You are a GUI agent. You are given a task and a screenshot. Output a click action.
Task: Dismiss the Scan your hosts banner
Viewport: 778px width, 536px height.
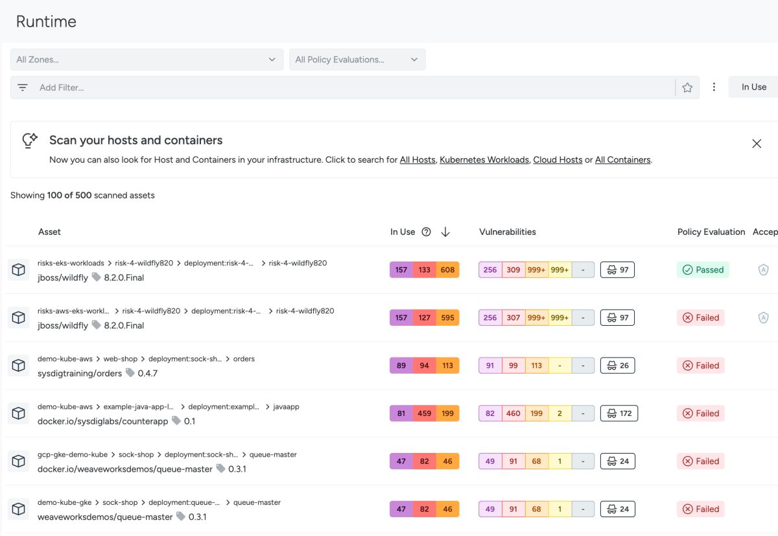tap(757, 143)
